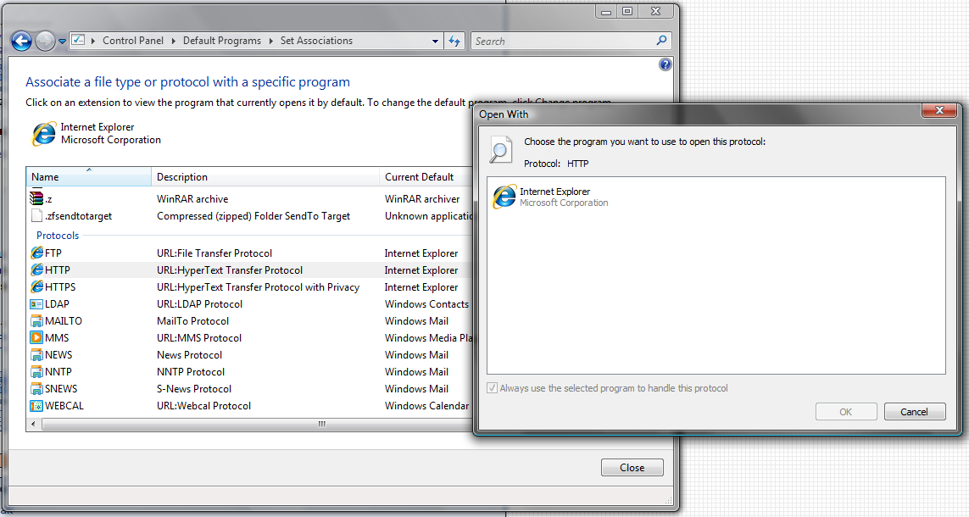Viewport: 969px width, 517px height.
Task: Click Windows Contacts default entry
Action: tap(426, 304)
